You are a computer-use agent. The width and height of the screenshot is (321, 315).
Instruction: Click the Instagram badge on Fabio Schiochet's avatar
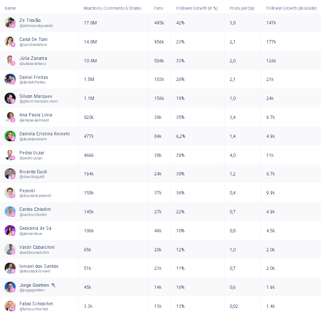click(x=13, y=309)
